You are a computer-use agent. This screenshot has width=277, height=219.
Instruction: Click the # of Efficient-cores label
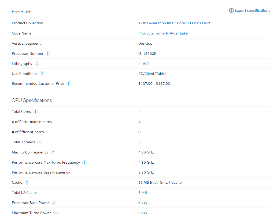click(x=28, y=132)
